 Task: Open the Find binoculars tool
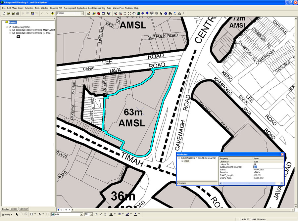(x=170, y=14)
